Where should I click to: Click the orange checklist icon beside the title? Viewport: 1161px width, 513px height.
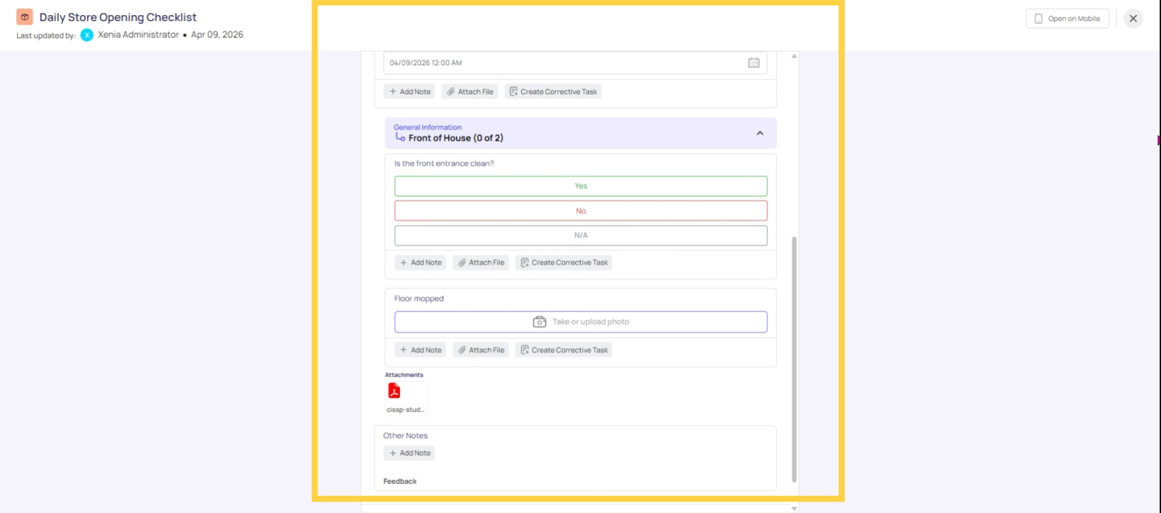[25, 17]
